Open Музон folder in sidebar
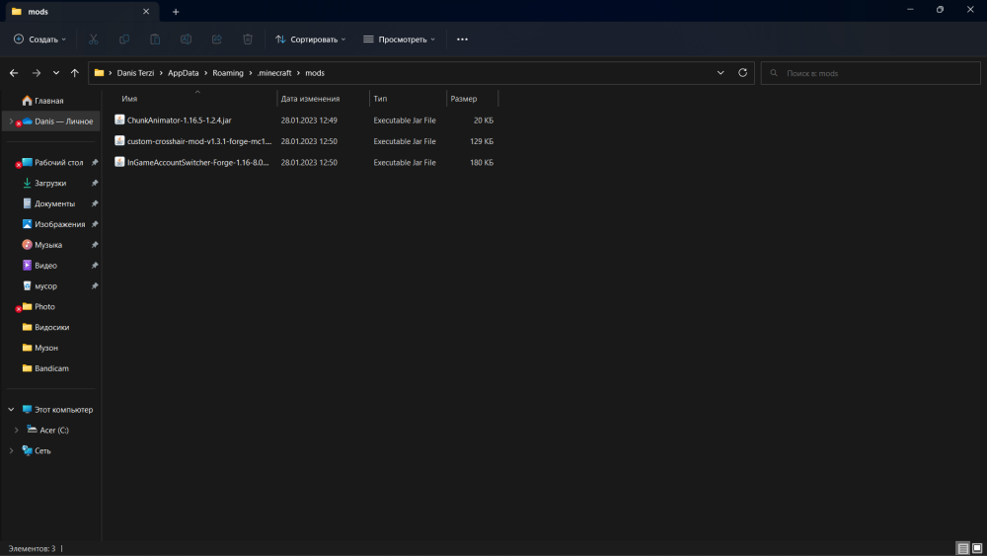The width and height of the screenshot is (987, 556). coord(46,348)
